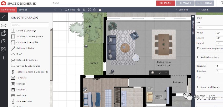Click the zoom out magnifier
Viewport: 223px width, 107px height.
(79, 10)
